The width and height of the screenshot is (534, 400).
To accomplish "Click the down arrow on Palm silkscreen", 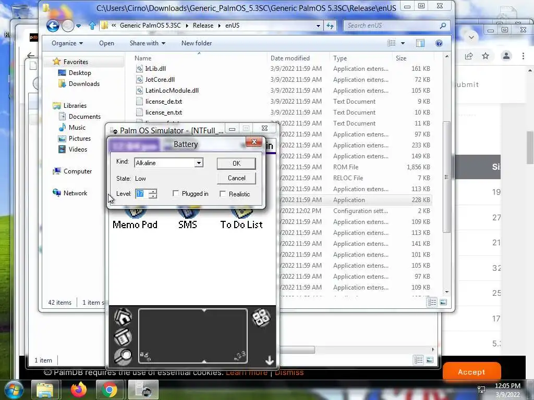I will point(270,360).
